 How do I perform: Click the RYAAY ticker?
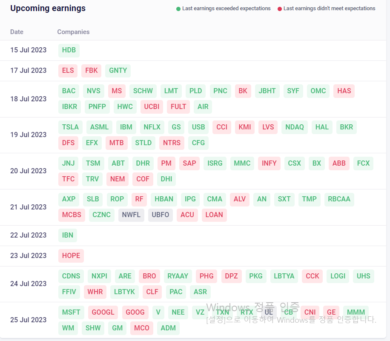pyautogui.click(x=178, y=276)
